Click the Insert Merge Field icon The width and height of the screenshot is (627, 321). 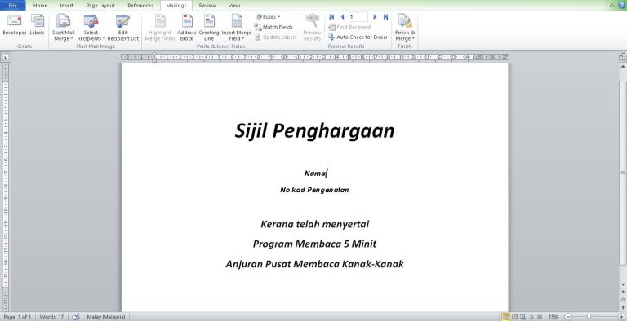pyautogui.click(x=237, y=20)
